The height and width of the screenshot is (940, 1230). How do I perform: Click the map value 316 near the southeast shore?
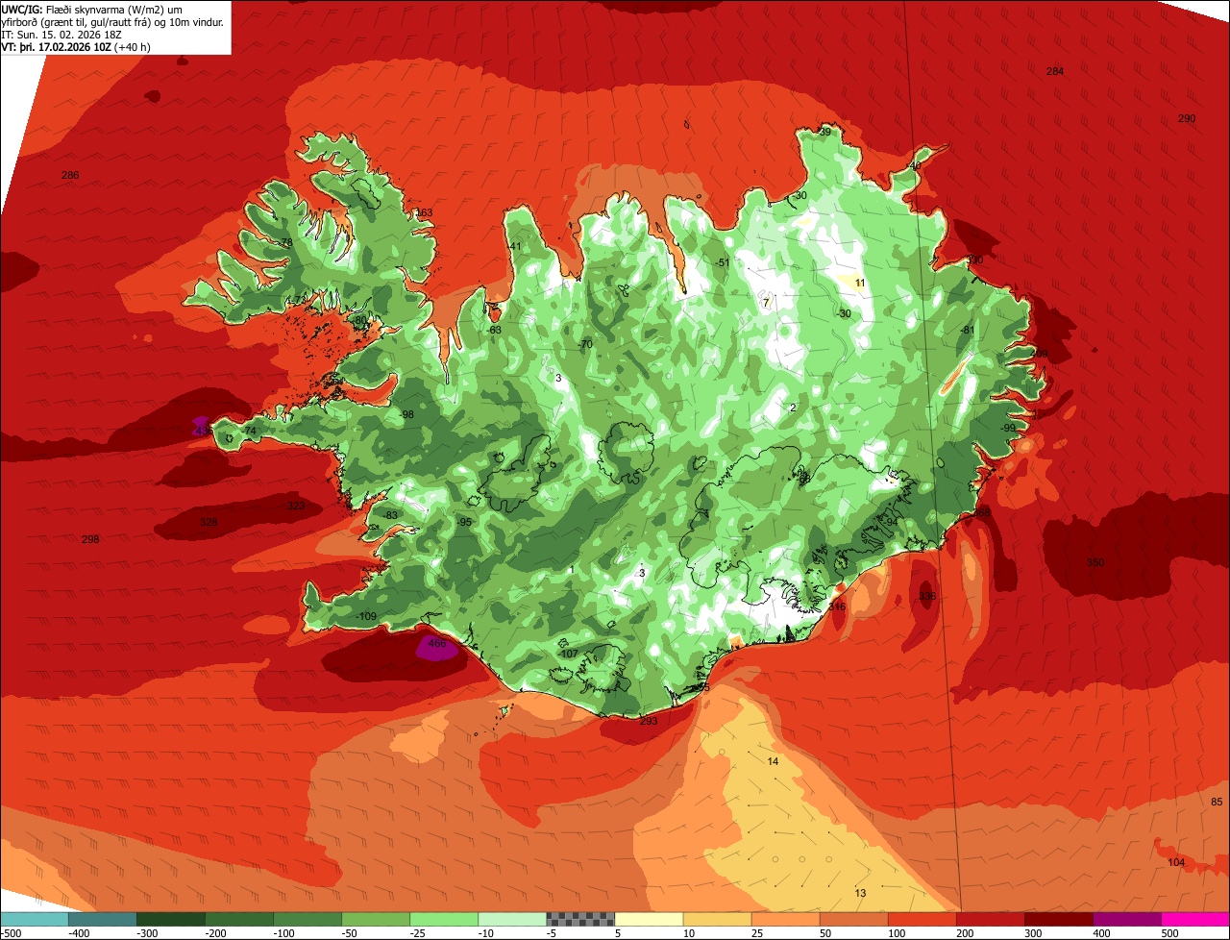[837, 606]
